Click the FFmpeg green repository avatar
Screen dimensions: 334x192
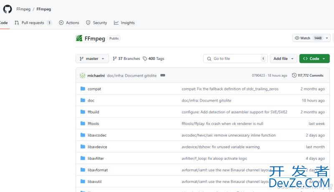(x=79, y=38)
